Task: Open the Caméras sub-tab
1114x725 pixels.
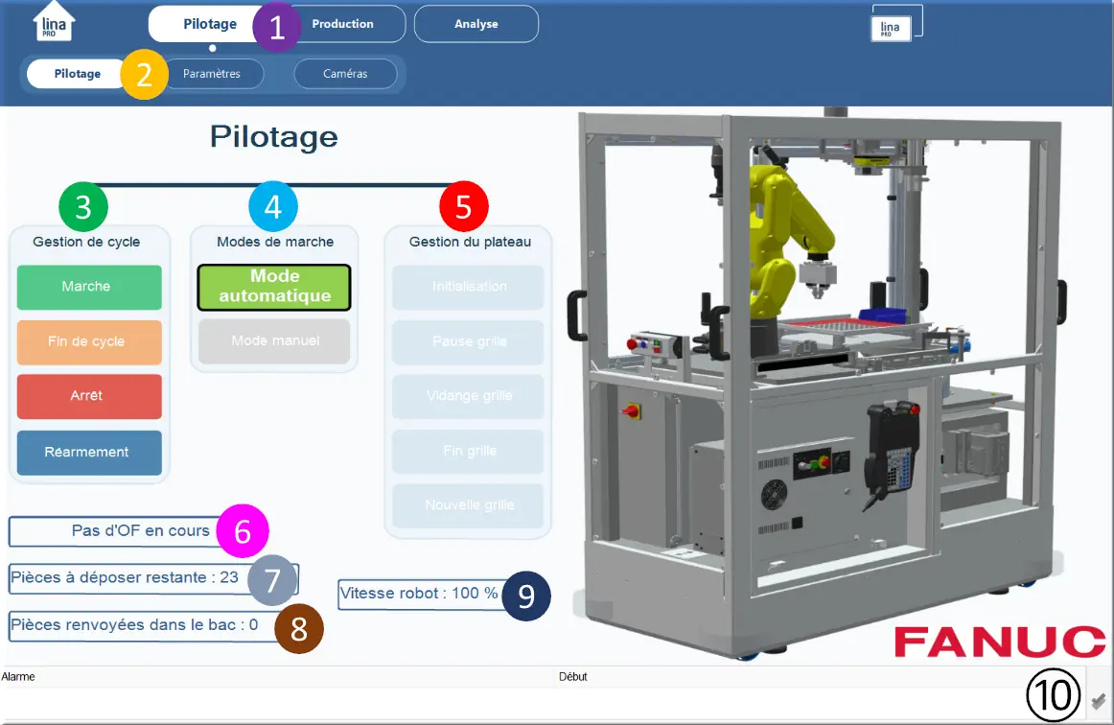Action: [x=346, y=73]
